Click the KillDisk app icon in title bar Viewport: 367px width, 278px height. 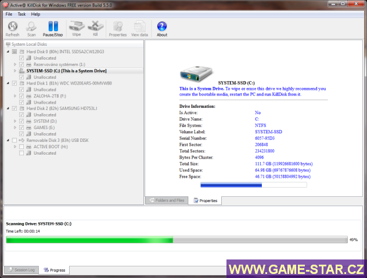pos(5,5)
